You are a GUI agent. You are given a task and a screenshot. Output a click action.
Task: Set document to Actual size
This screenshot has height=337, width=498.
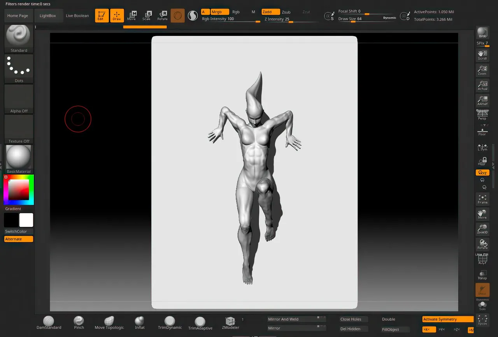click(x=482, y=86)
